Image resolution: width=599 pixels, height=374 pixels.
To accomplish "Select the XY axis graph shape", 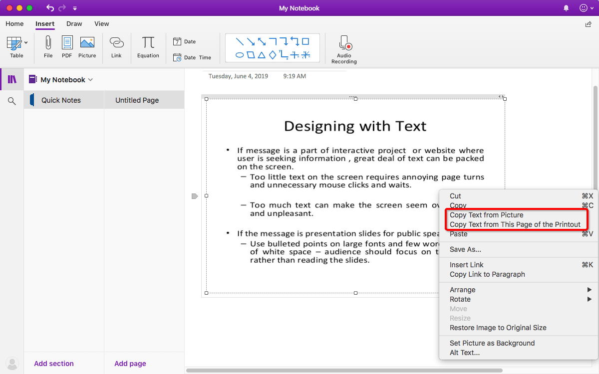I will click(x=284, y=55).
